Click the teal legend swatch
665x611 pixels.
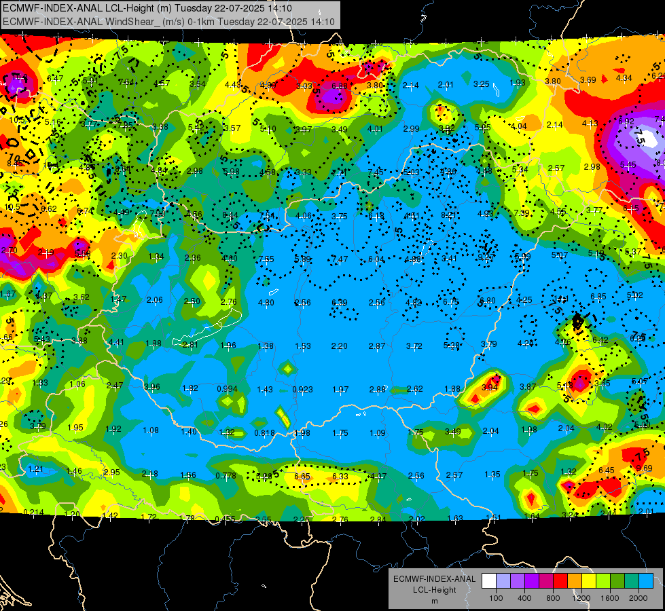click(631, 581)
